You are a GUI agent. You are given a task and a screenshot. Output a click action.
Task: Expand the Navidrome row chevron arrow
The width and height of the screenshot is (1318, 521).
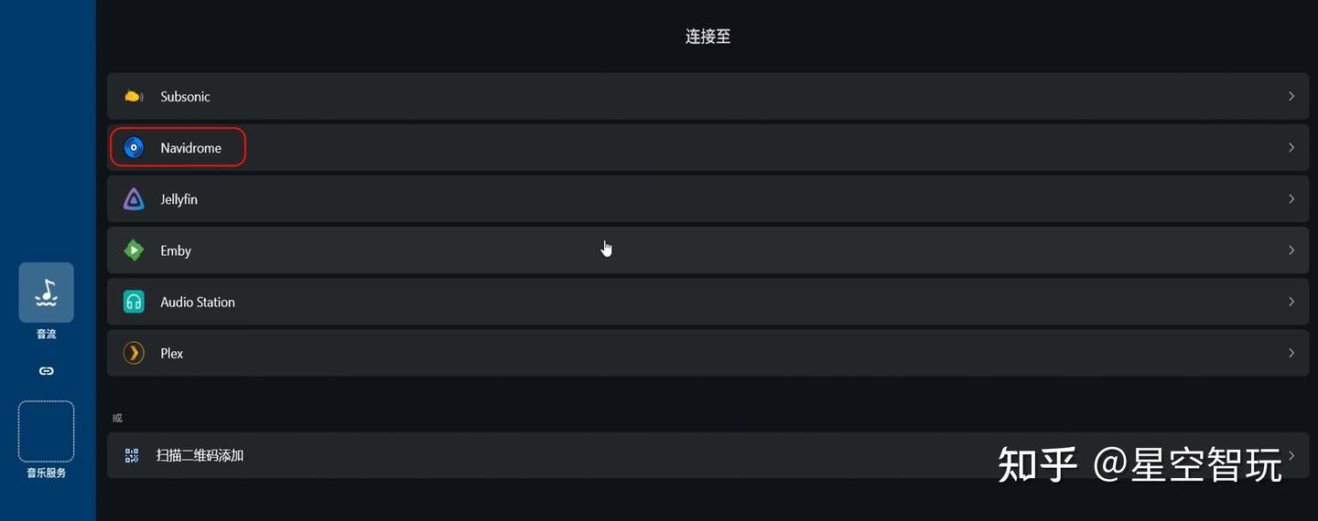pyautogui.click(x=1291, y=148)
